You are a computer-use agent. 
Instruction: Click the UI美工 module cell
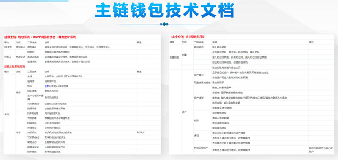[8, 57]
